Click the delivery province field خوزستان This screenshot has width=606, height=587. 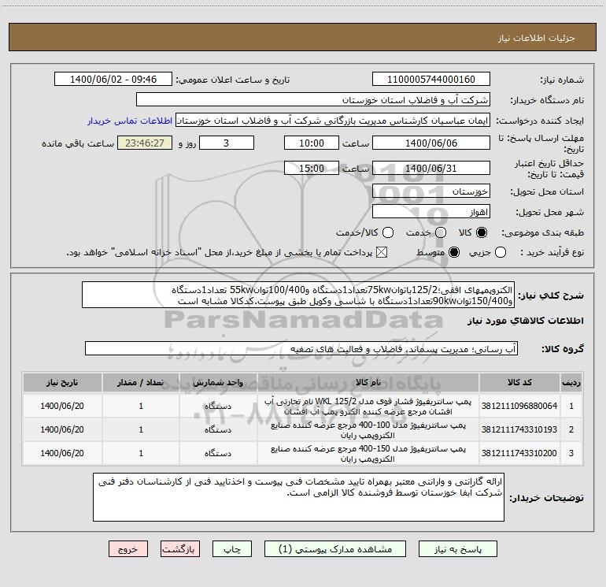click(431, 191)
